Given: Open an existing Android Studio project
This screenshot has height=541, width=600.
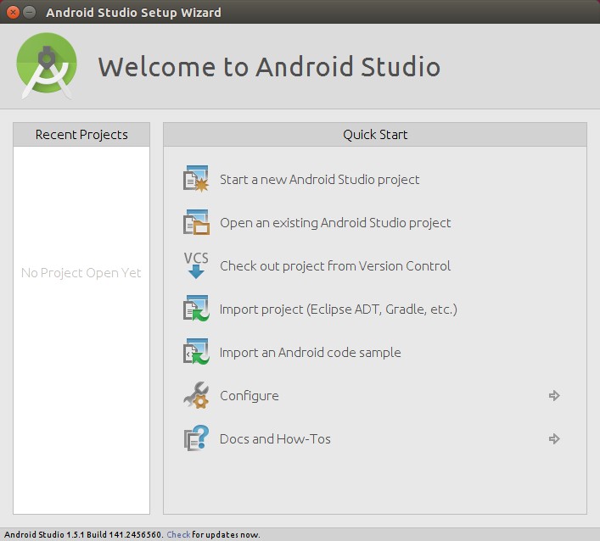Looking at the screenshot, I should [x=335, y=222].
